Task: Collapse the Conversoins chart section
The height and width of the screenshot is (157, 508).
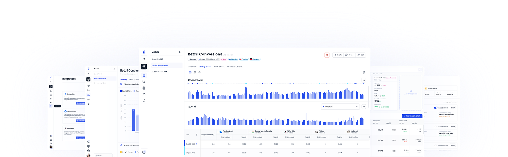Action: (364, 80)
